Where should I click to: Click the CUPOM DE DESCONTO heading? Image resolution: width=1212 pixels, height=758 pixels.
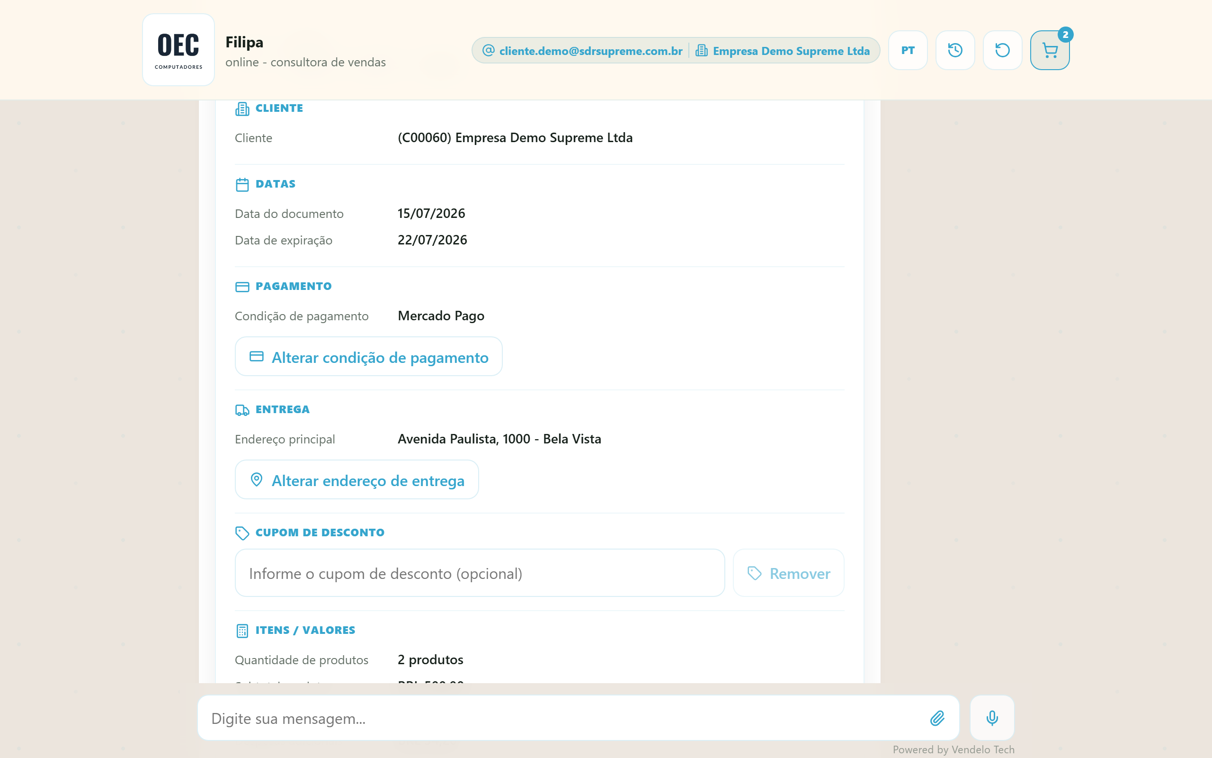pos(320,532)
